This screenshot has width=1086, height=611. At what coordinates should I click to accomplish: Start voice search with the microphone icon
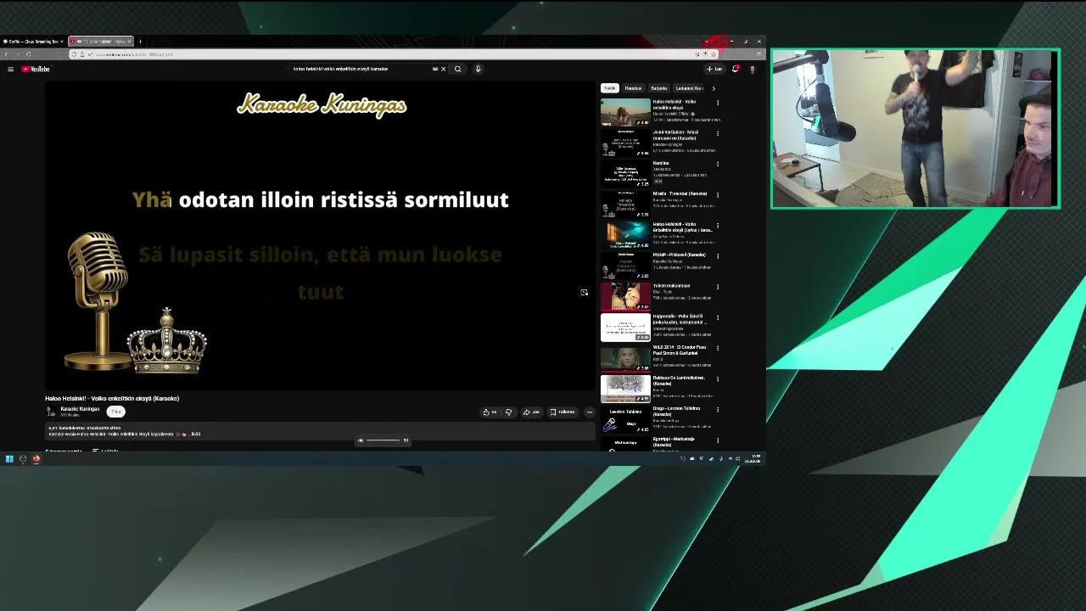click(x=478, y=69)
